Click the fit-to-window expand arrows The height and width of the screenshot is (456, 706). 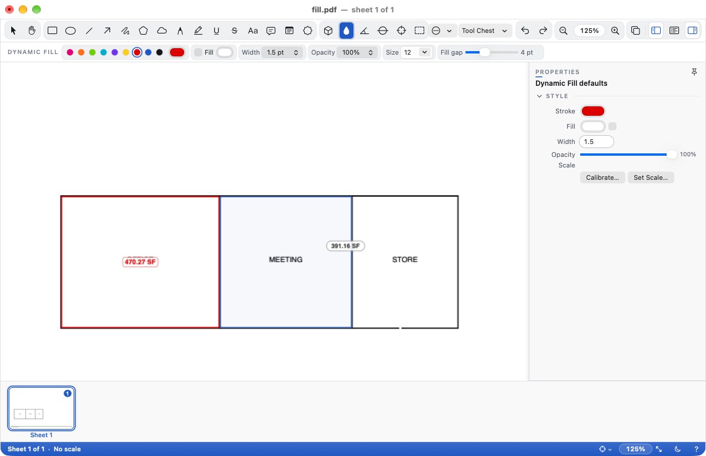659,449
